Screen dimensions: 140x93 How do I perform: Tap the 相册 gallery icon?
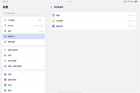pos(54,15)
